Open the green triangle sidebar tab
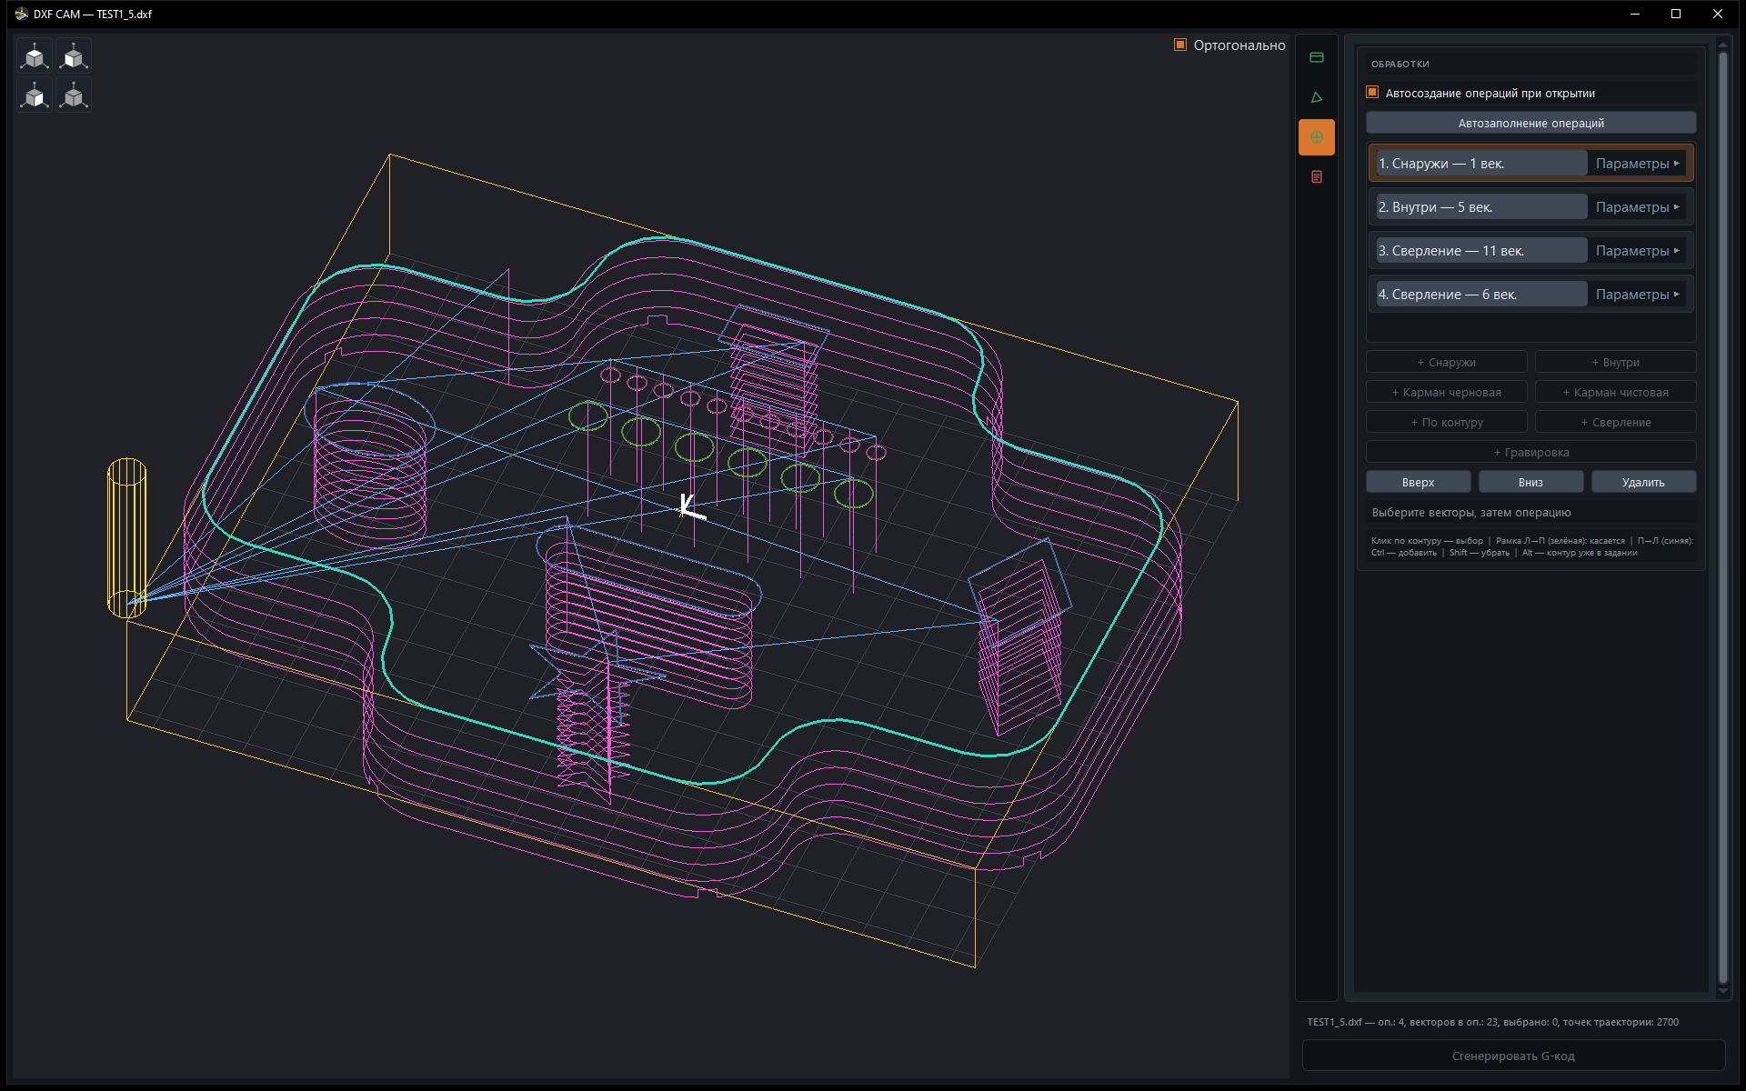 (1316, 97)
